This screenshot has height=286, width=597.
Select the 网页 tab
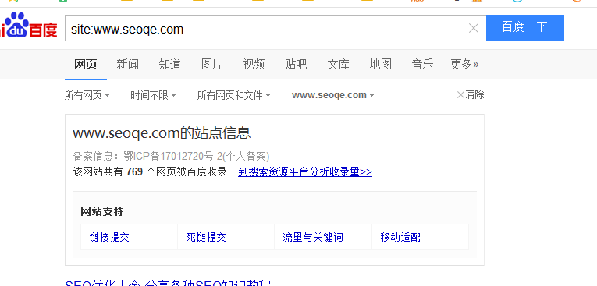pyautogui.click(x=86, y=64)
